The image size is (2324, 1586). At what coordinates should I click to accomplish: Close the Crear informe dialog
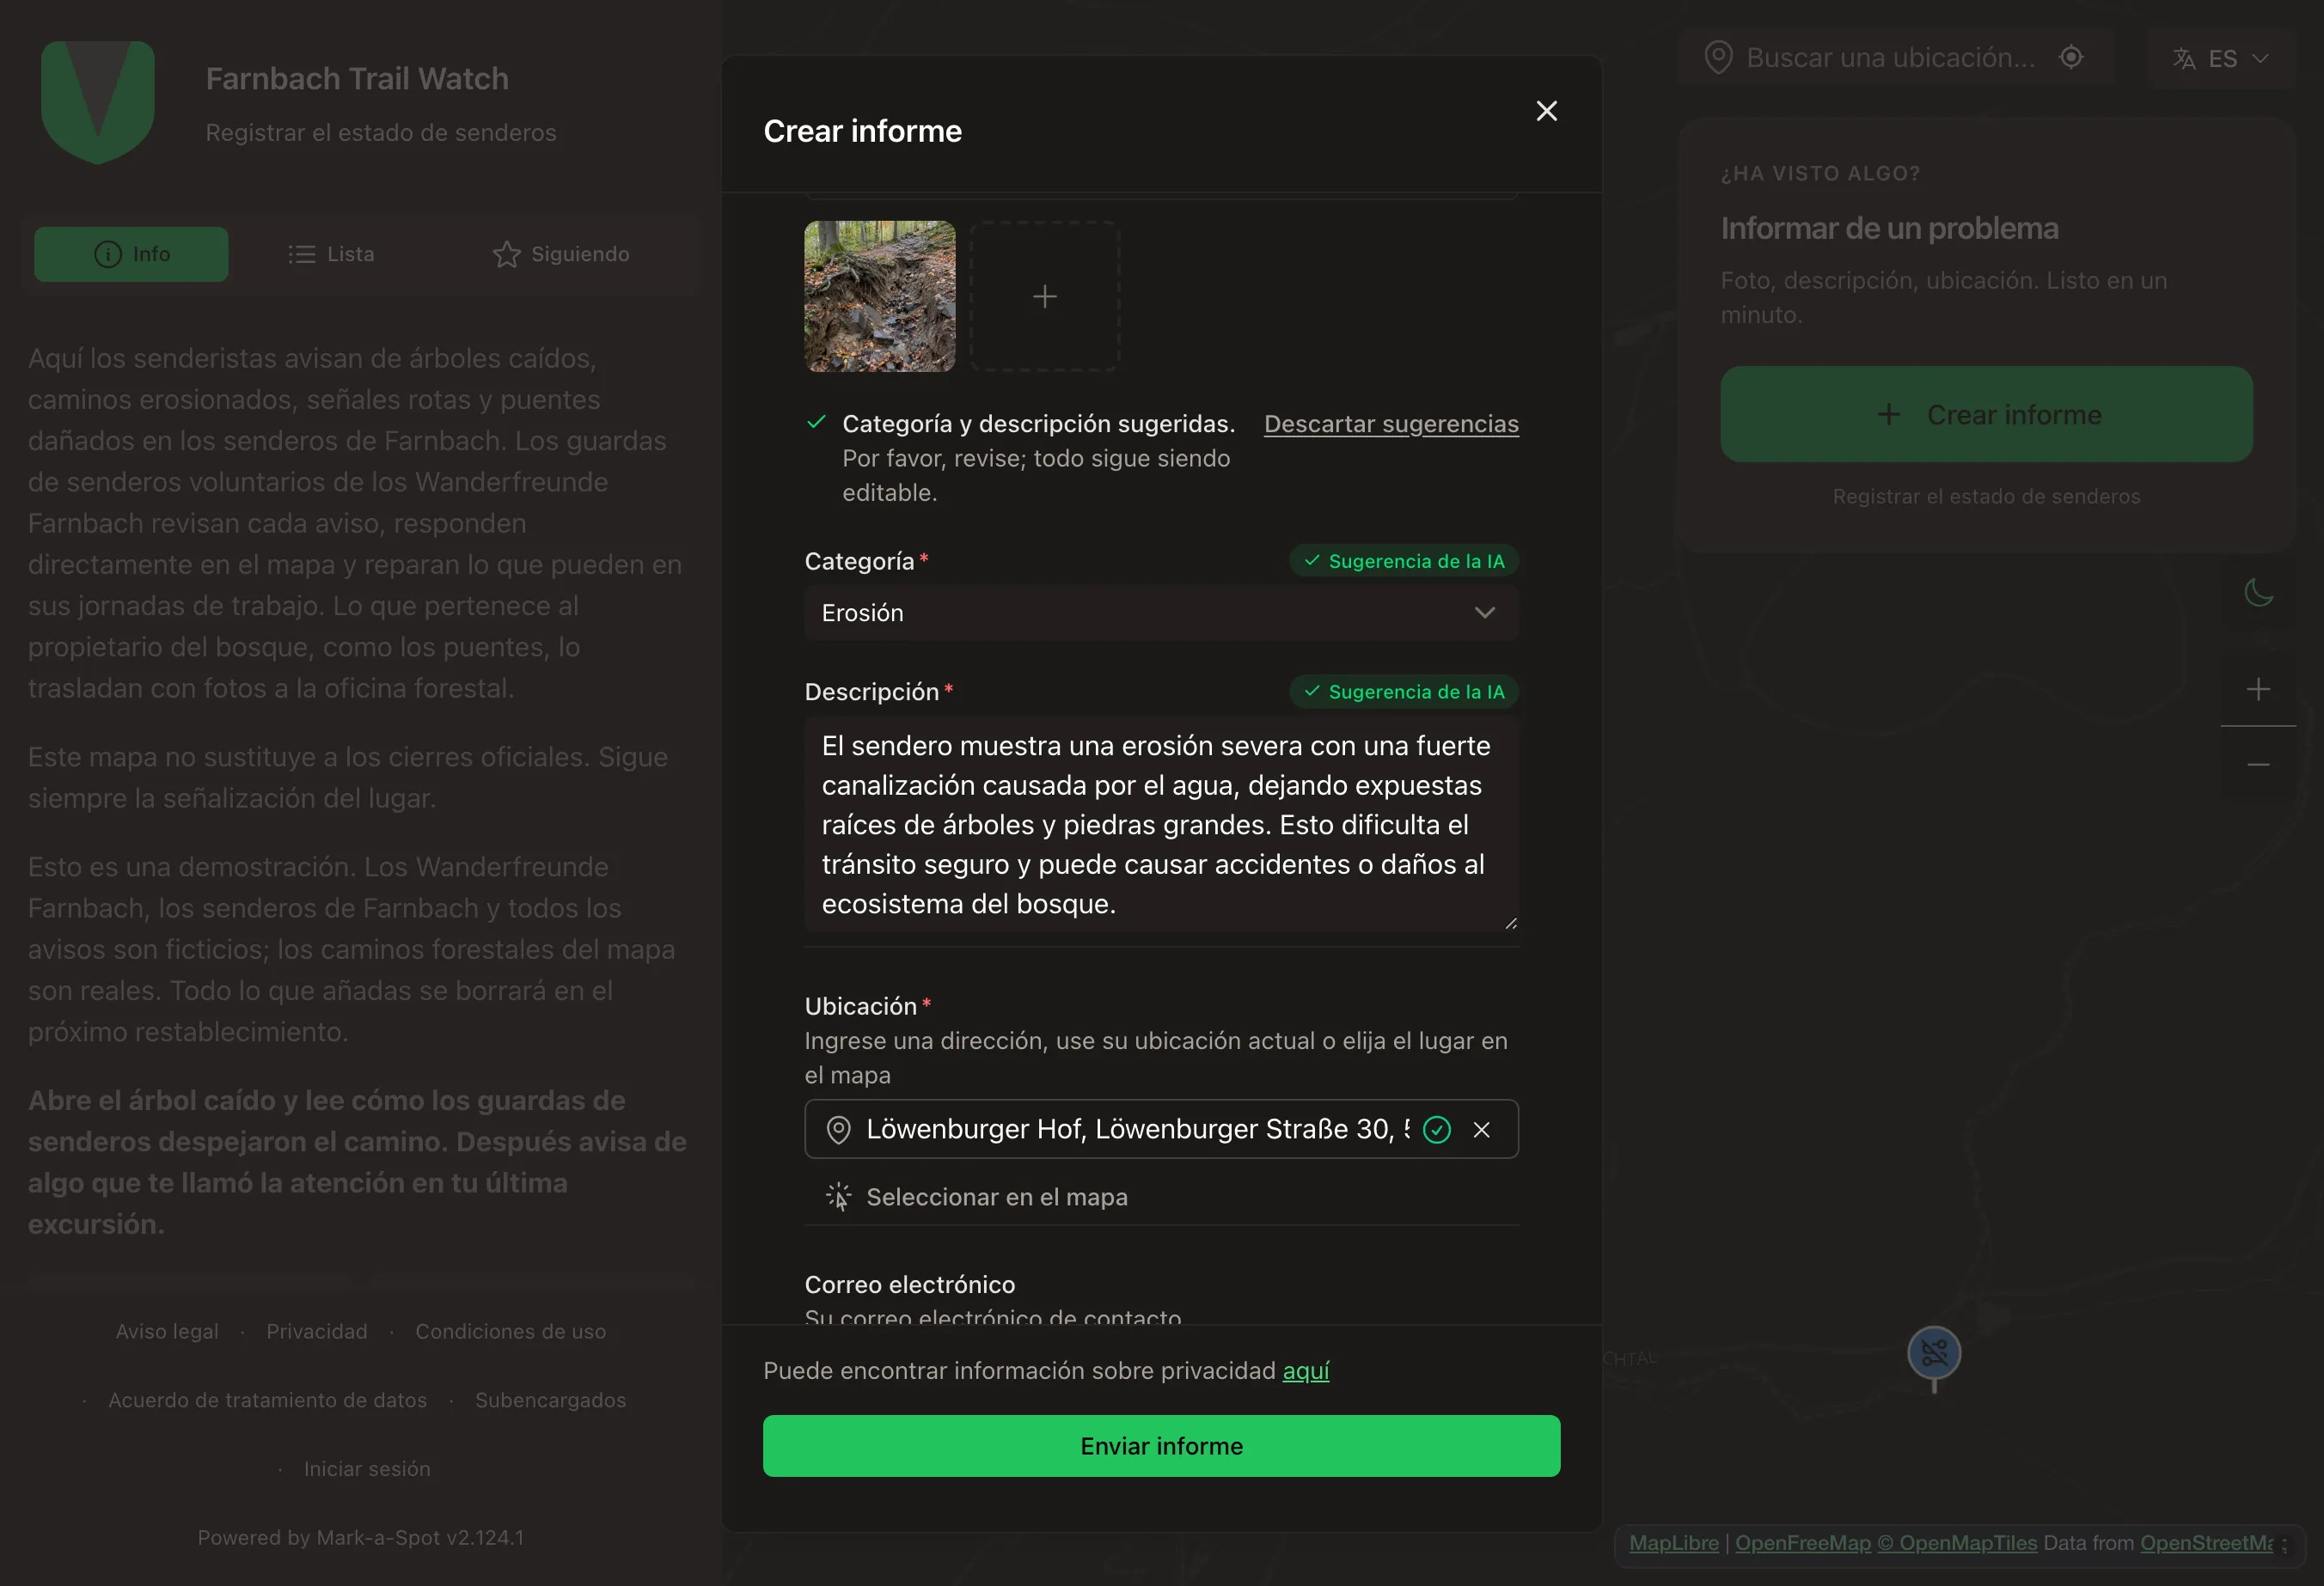pyautogui.click(x=1546, y=111)
